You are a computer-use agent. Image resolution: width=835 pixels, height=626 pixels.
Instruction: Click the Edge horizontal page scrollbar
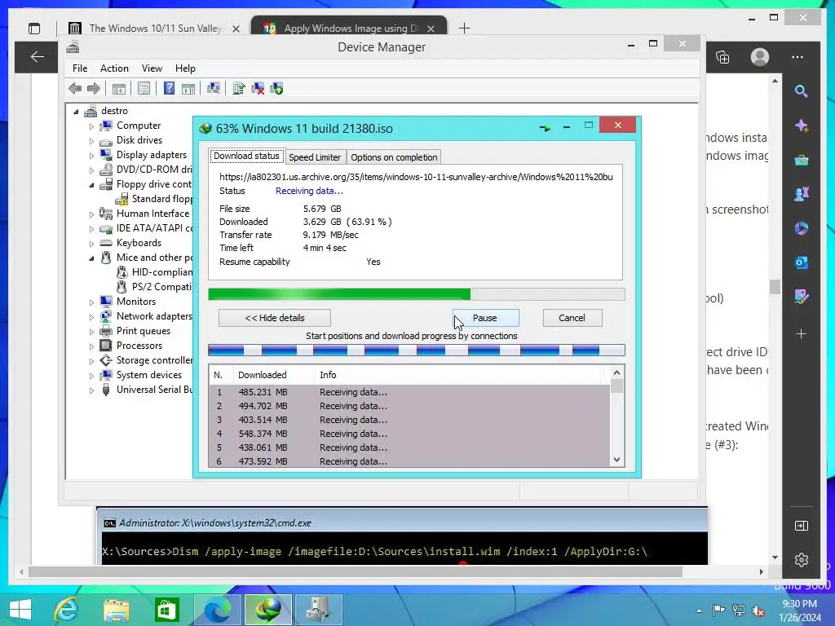point(356,571)
